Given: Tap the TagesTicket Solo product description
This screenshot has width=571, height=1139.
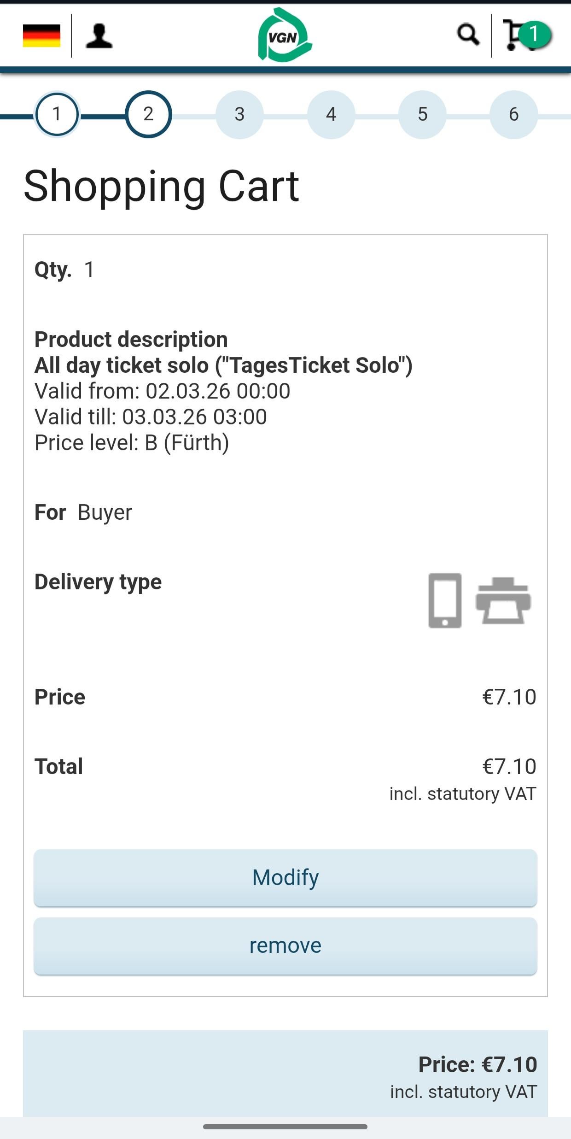Looking at the screenshot, I should [x=223, y=365].
